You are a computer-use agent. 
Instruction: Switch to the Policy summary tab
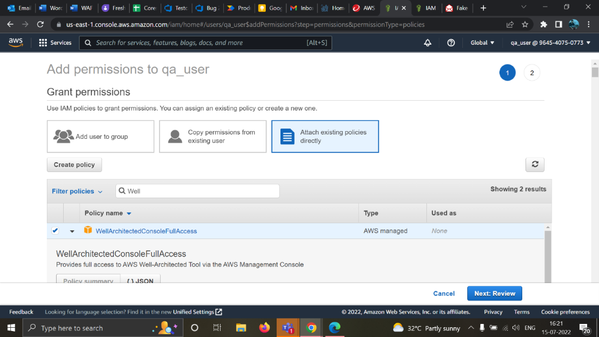(88, 279)
